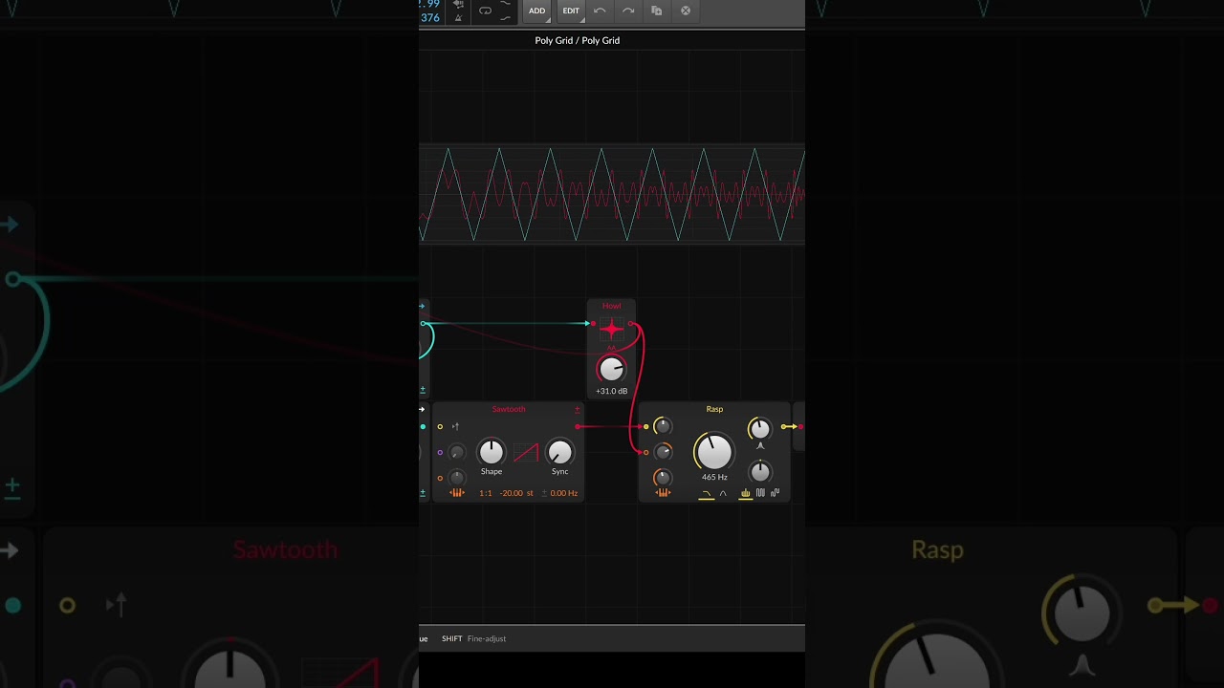Click the duplicate icon in the toolbar
Viewport: 1224px width, 688px height.
coord(657,11)
